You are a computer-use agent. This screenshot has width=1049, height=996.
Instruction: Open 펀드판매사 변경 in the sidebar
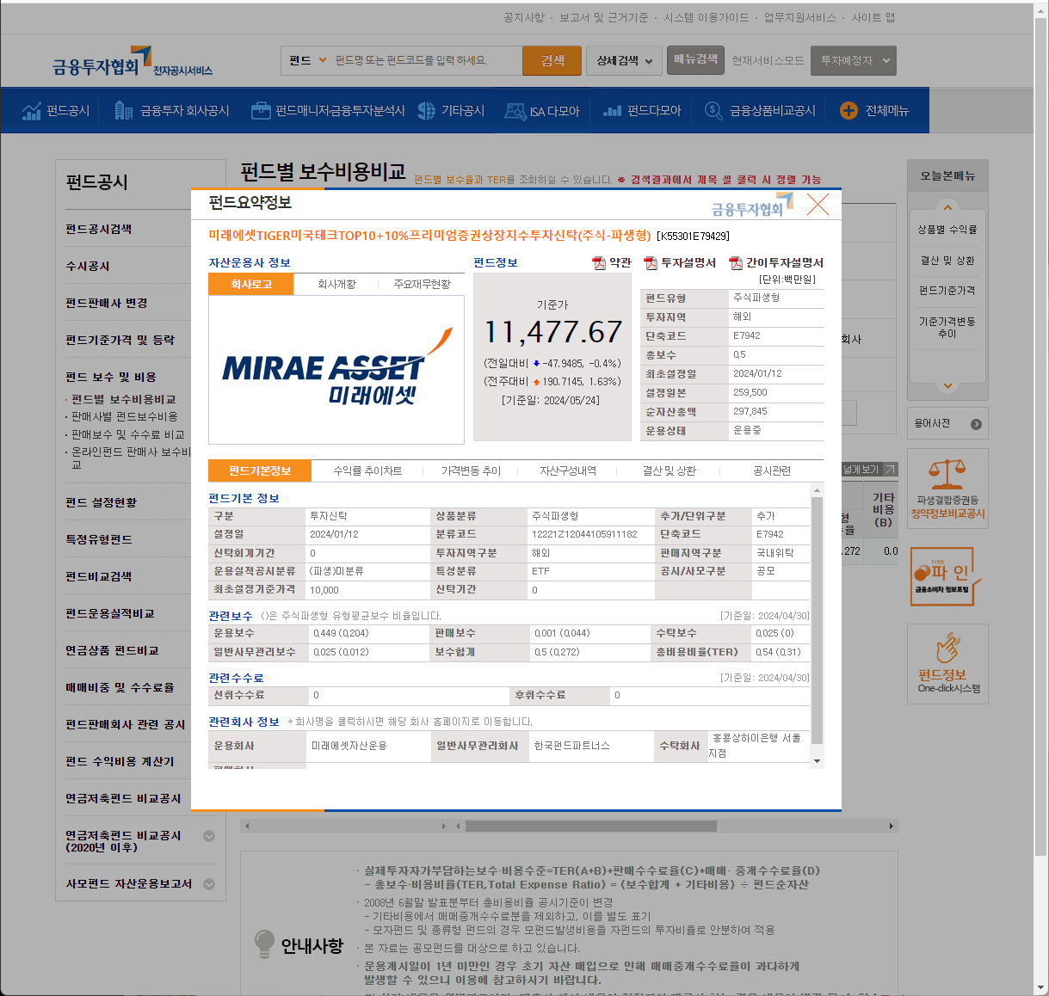point(107,303)
